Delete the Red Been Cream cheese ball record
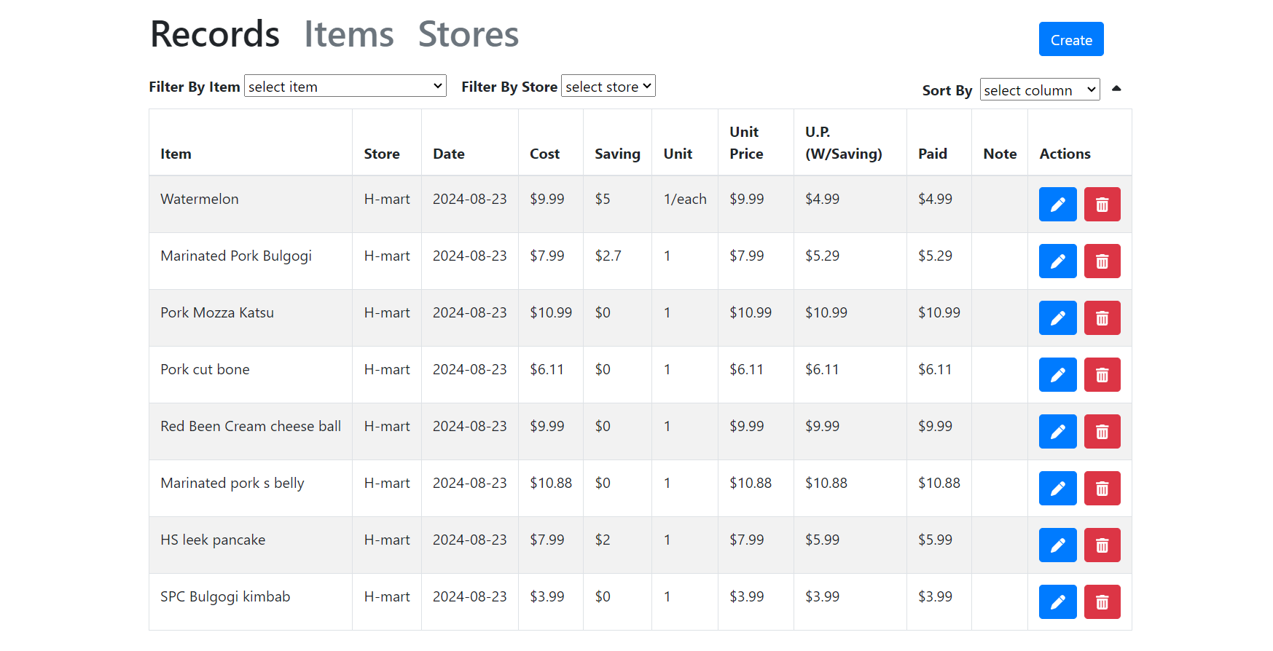1273x651 pixels. point(1102,432)
